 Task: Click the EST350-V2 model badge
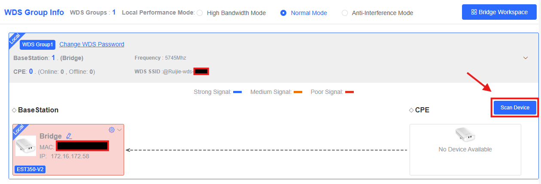click(30, 169)
